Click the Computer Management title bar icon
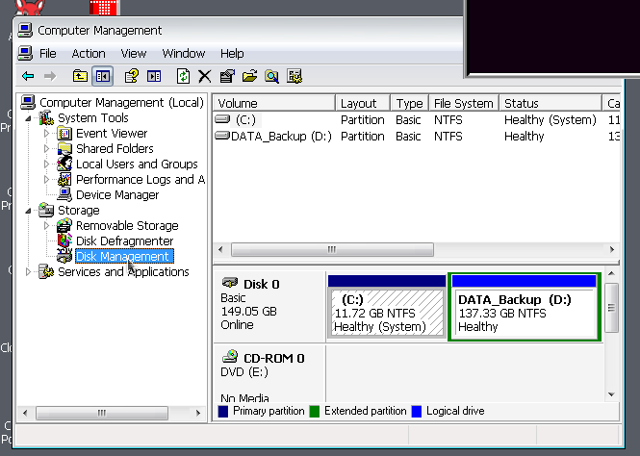 25,30
